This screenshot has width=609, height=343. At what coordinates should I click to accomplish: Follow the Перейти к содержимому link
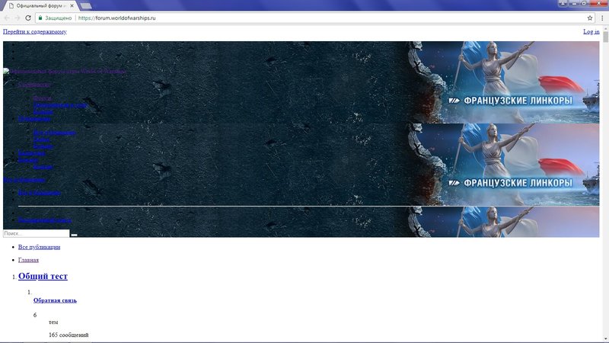35,31
